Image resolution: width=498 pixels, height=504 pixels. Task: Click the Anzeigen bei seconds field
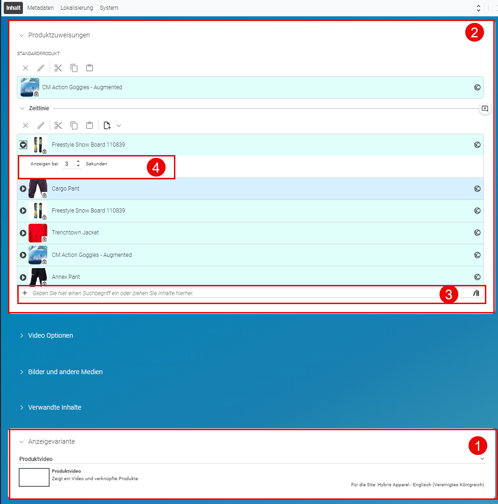(69, 164)
